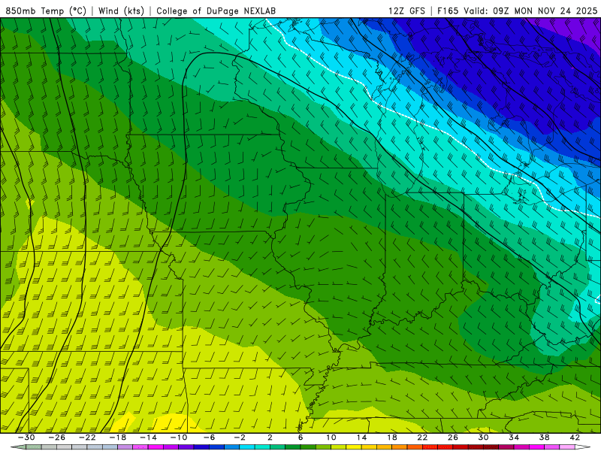
Task: Click the -14 value on the temperature scale
Action: pos(148,437)
